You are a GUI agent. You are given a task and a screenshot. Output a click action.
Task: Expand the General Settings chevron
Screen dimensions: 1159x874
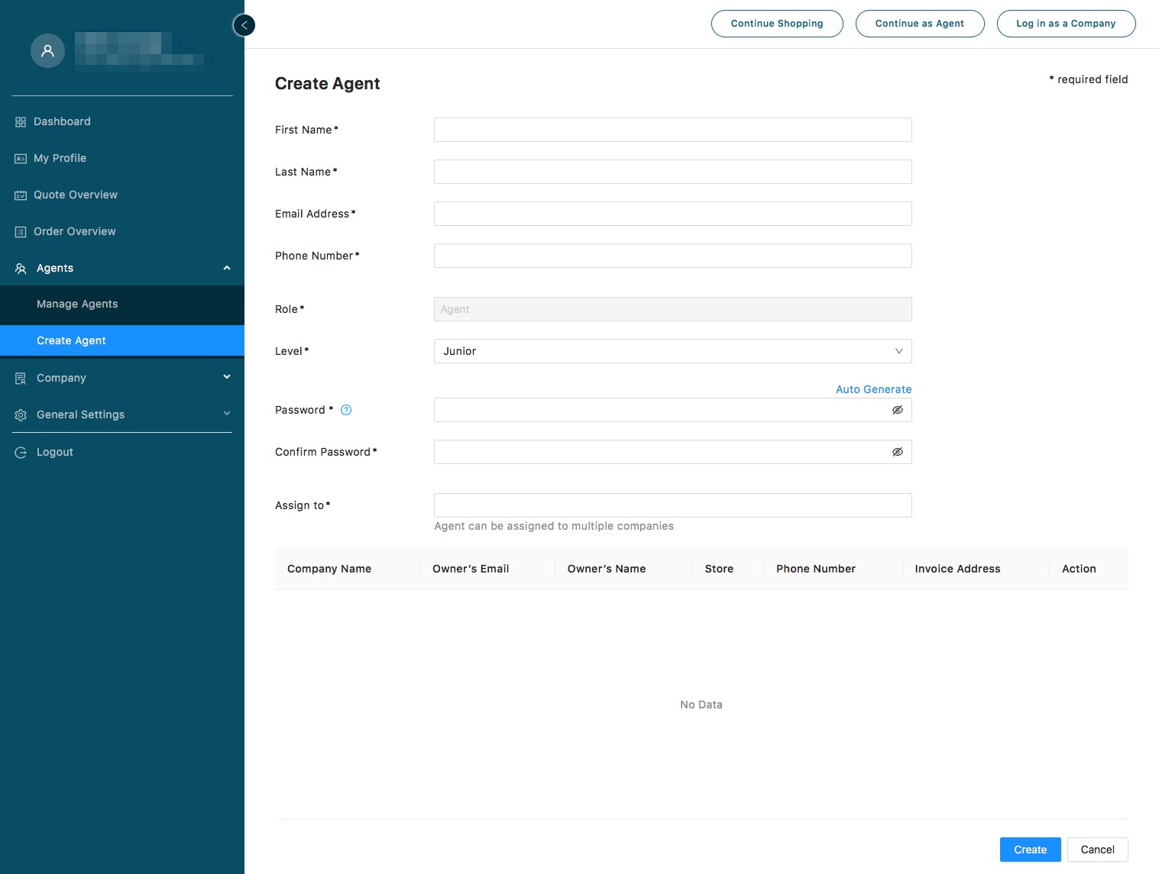(x=226, y=414)
